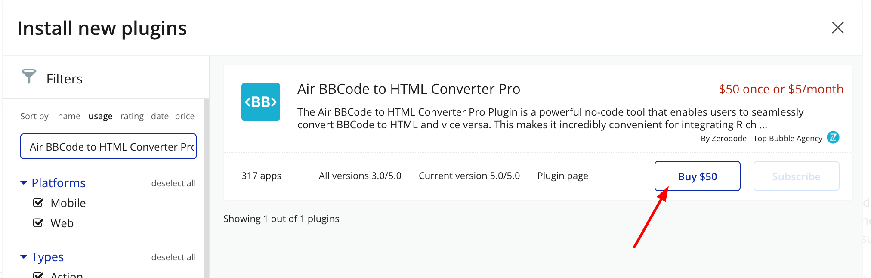Click the Filters funnel icon

pyautogui.click(x=29, y=77)
